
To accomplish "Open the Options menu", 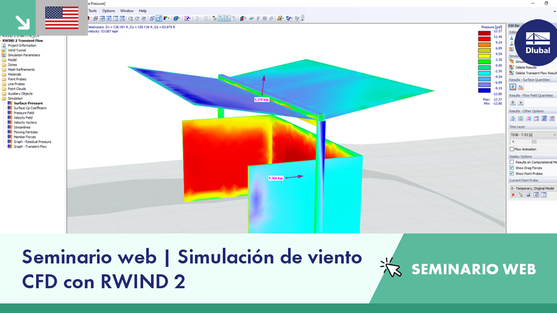I will tap(108, 10).
